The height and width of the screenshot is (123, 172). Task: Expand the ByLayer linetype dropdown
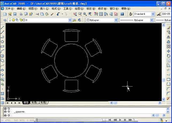(x=151, y=20)
